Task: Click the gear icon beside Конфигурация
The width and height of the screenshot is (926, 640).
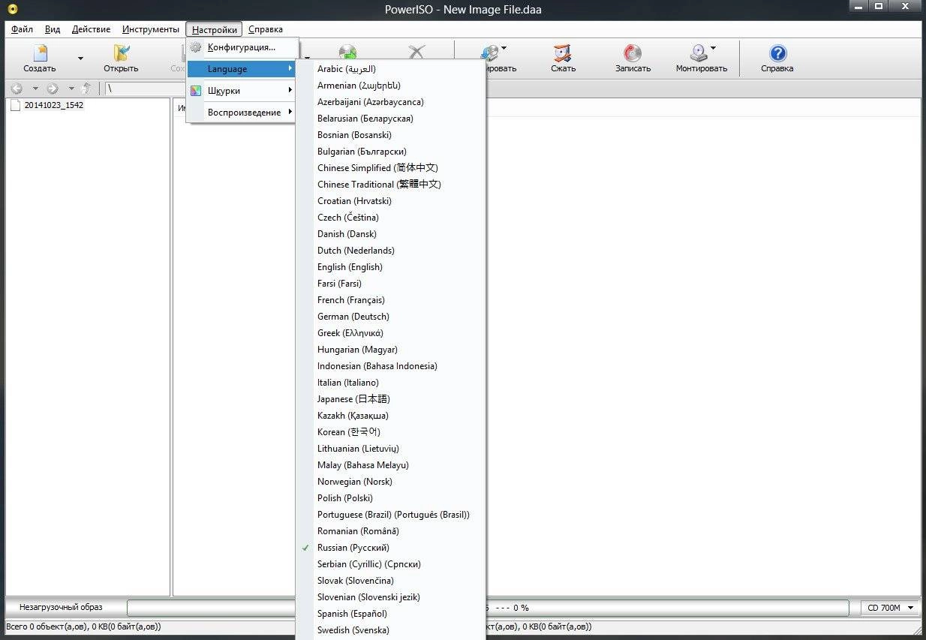Action: [x=196, y=47]
